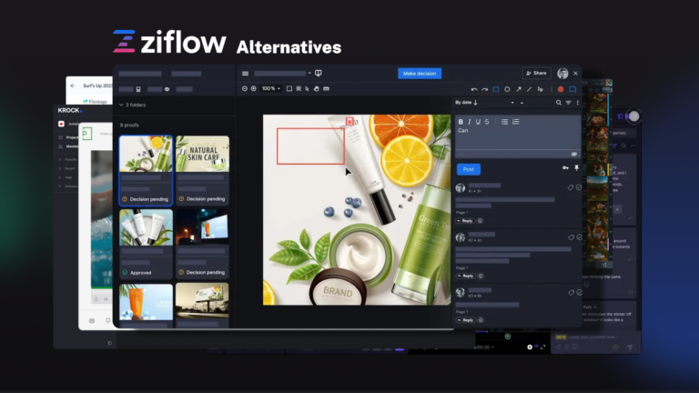Image resolution: width=699 pixels, height=393 pixels.
Task: Add emoji reaction to comment #2
Action: pyautogui.click(x=481, y=277)
